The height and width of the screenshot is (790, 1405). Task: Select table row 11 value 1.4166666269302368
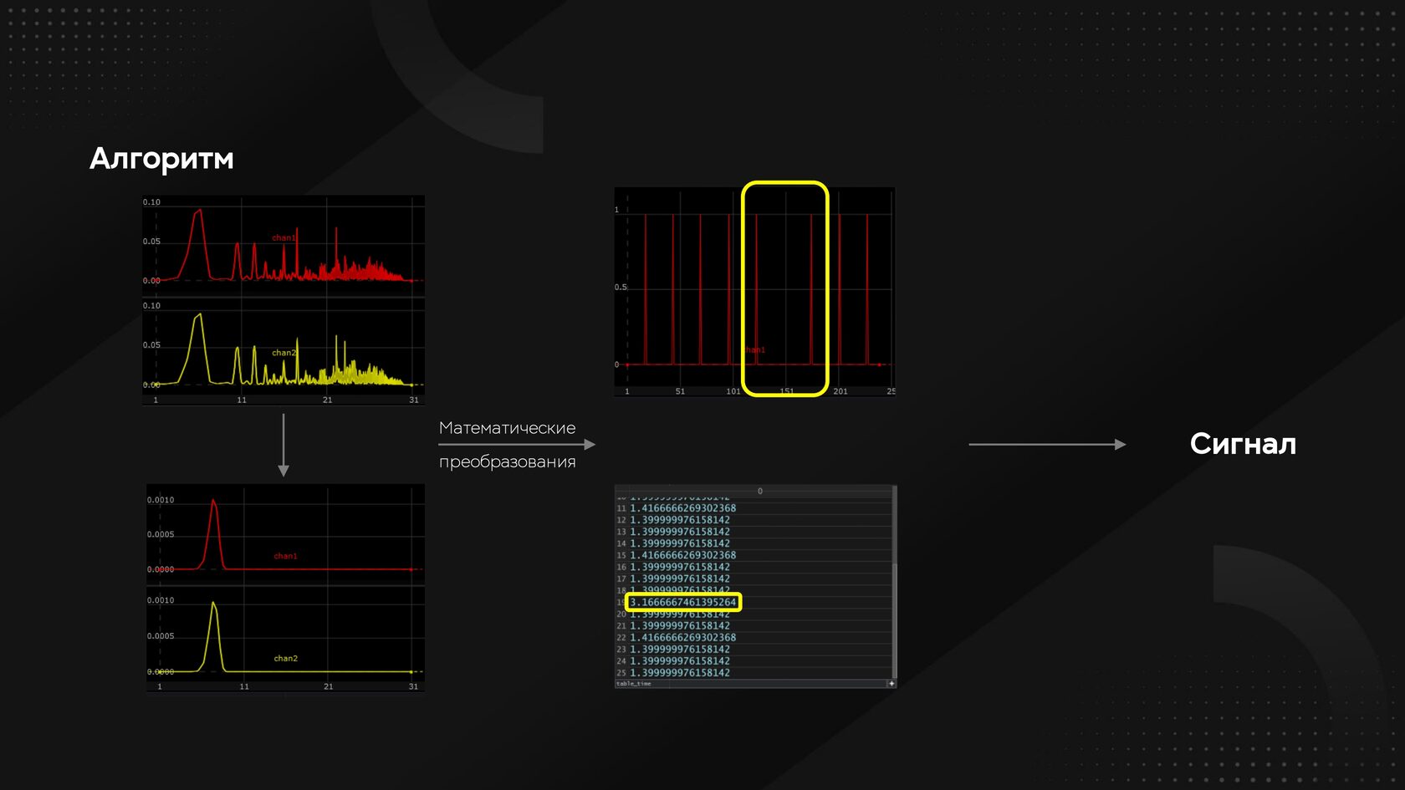click(x=682, y=508)
